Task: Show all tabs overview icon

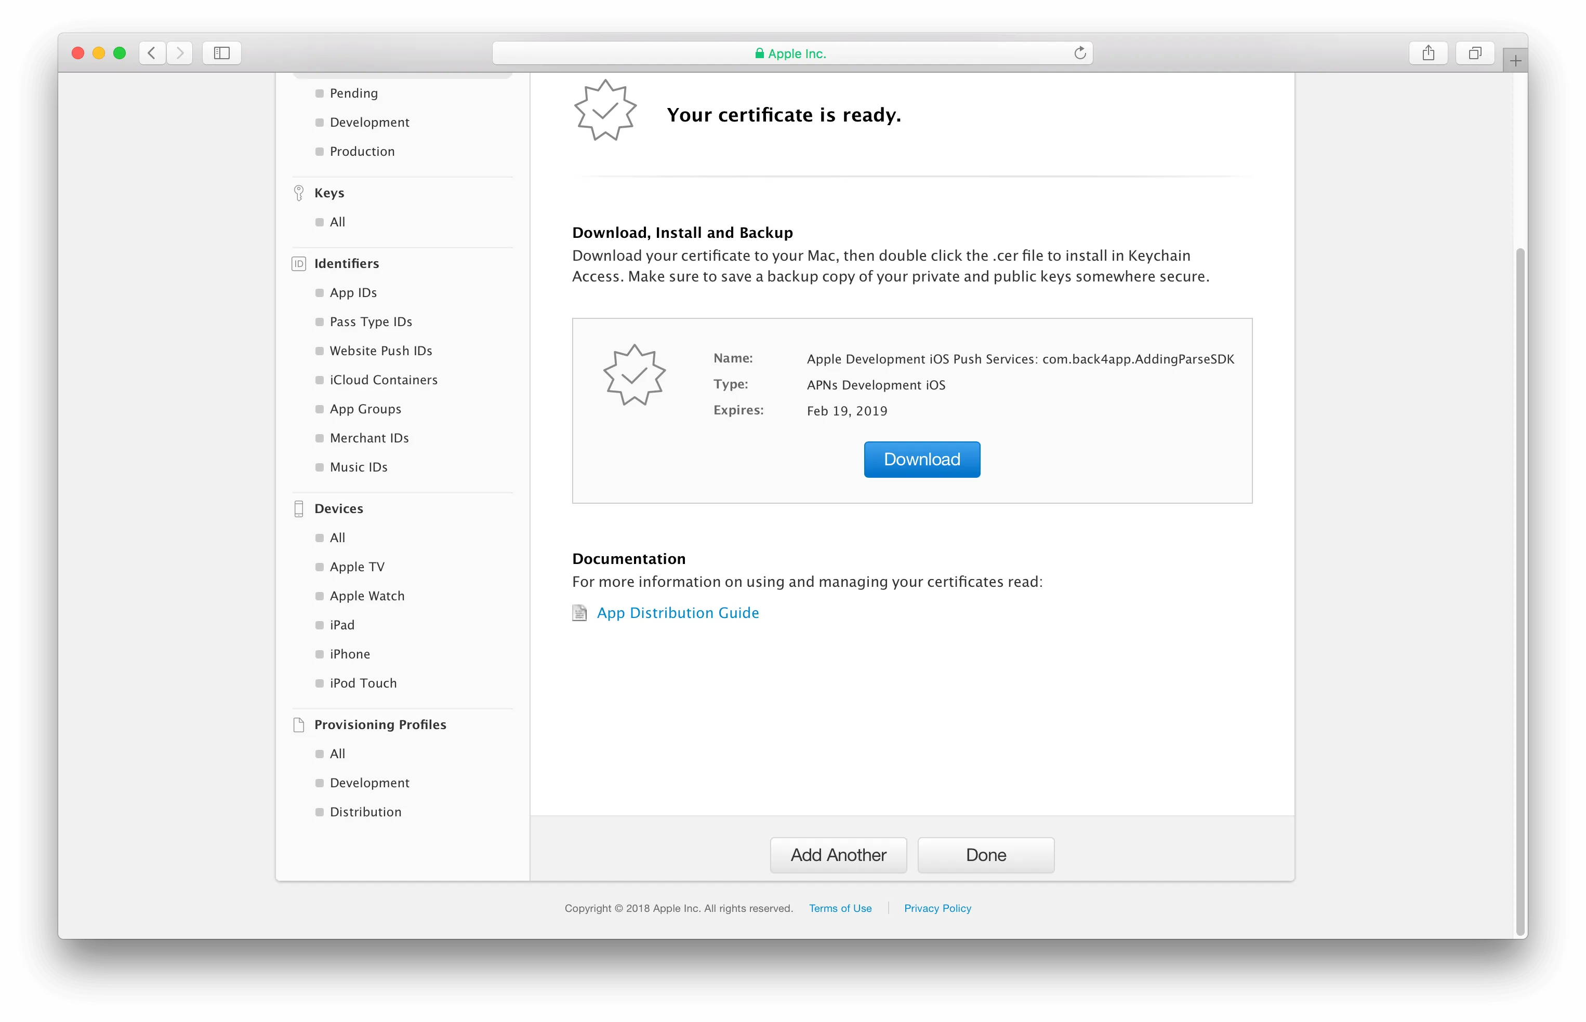Action: click(1474, 53)
